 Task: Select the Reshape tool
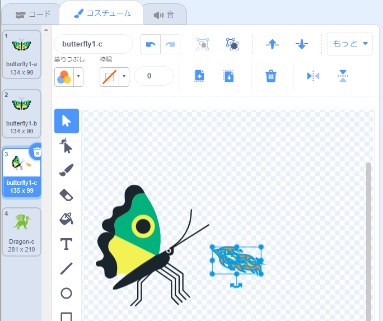(67, 146)
